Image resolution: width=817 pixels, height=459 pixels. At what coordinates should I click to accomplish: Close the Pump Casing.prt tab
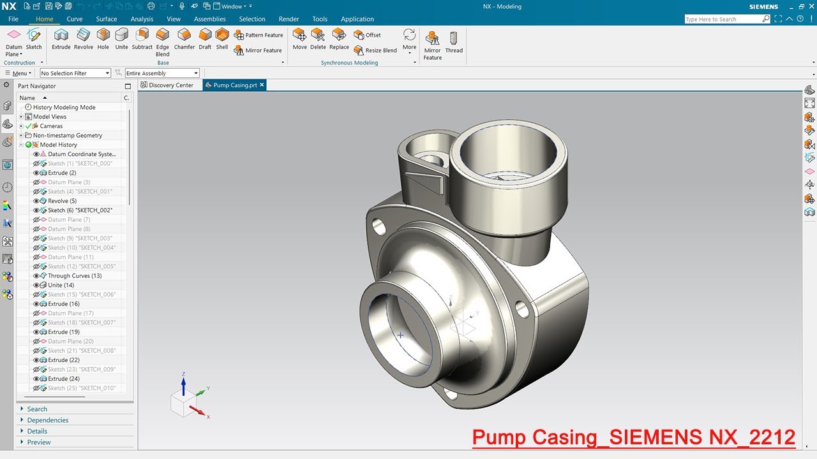click(262, 85)
